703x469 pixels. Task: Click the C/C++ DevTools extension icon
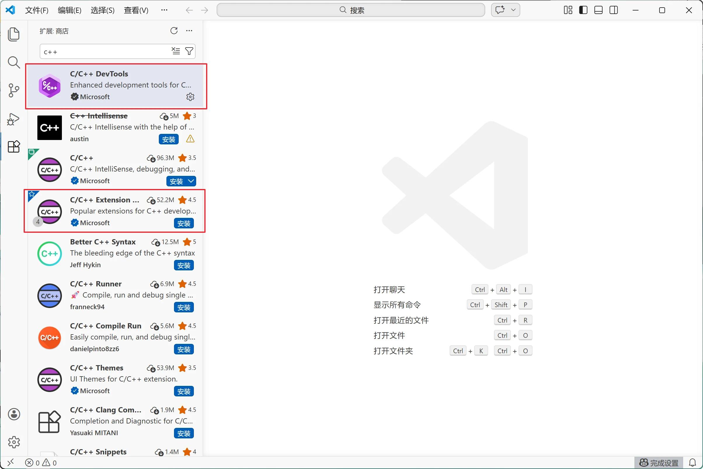(x=50, y=86)
